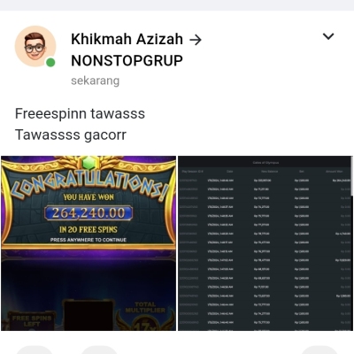This screenshot has width=354, height=354.
Task: Click the 264,240.00 winnings amount box
Action: 88,213
